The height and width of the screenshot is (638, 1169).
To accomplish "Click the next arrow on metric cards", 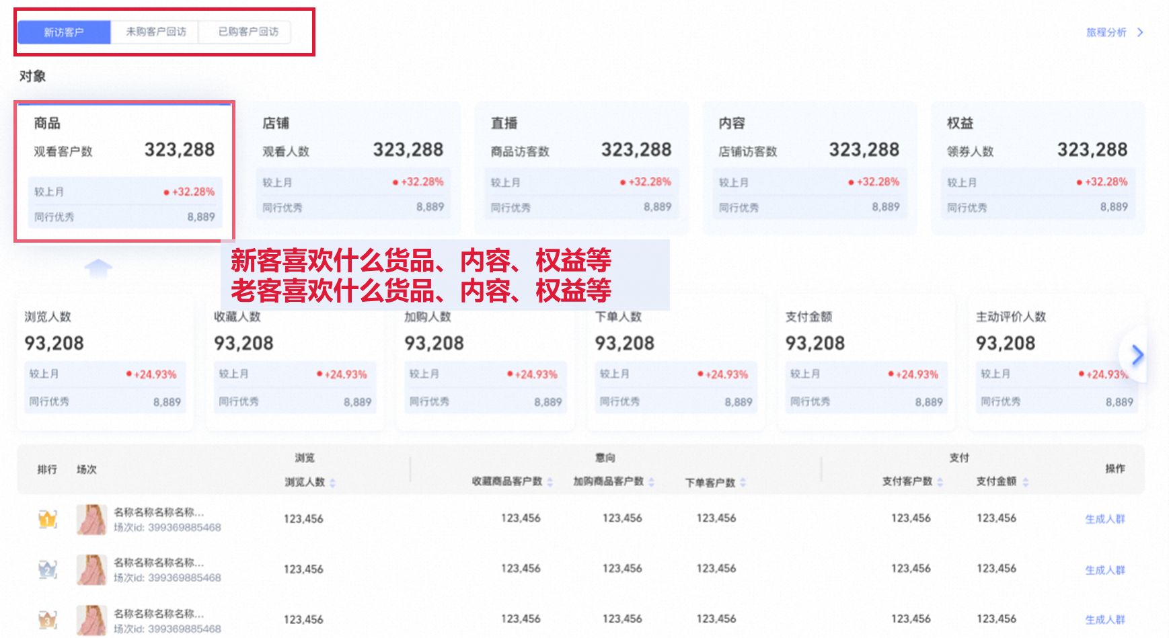I will tap(1137, 355).
